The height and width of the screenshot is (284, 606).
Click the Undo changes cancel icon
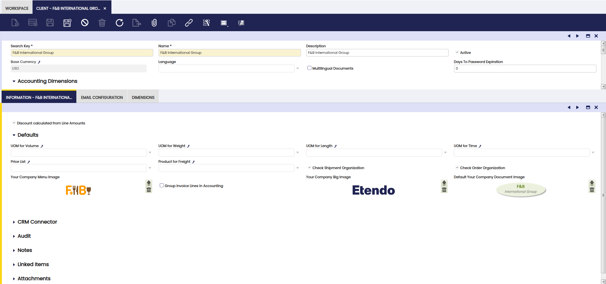(x=85, y=23)
